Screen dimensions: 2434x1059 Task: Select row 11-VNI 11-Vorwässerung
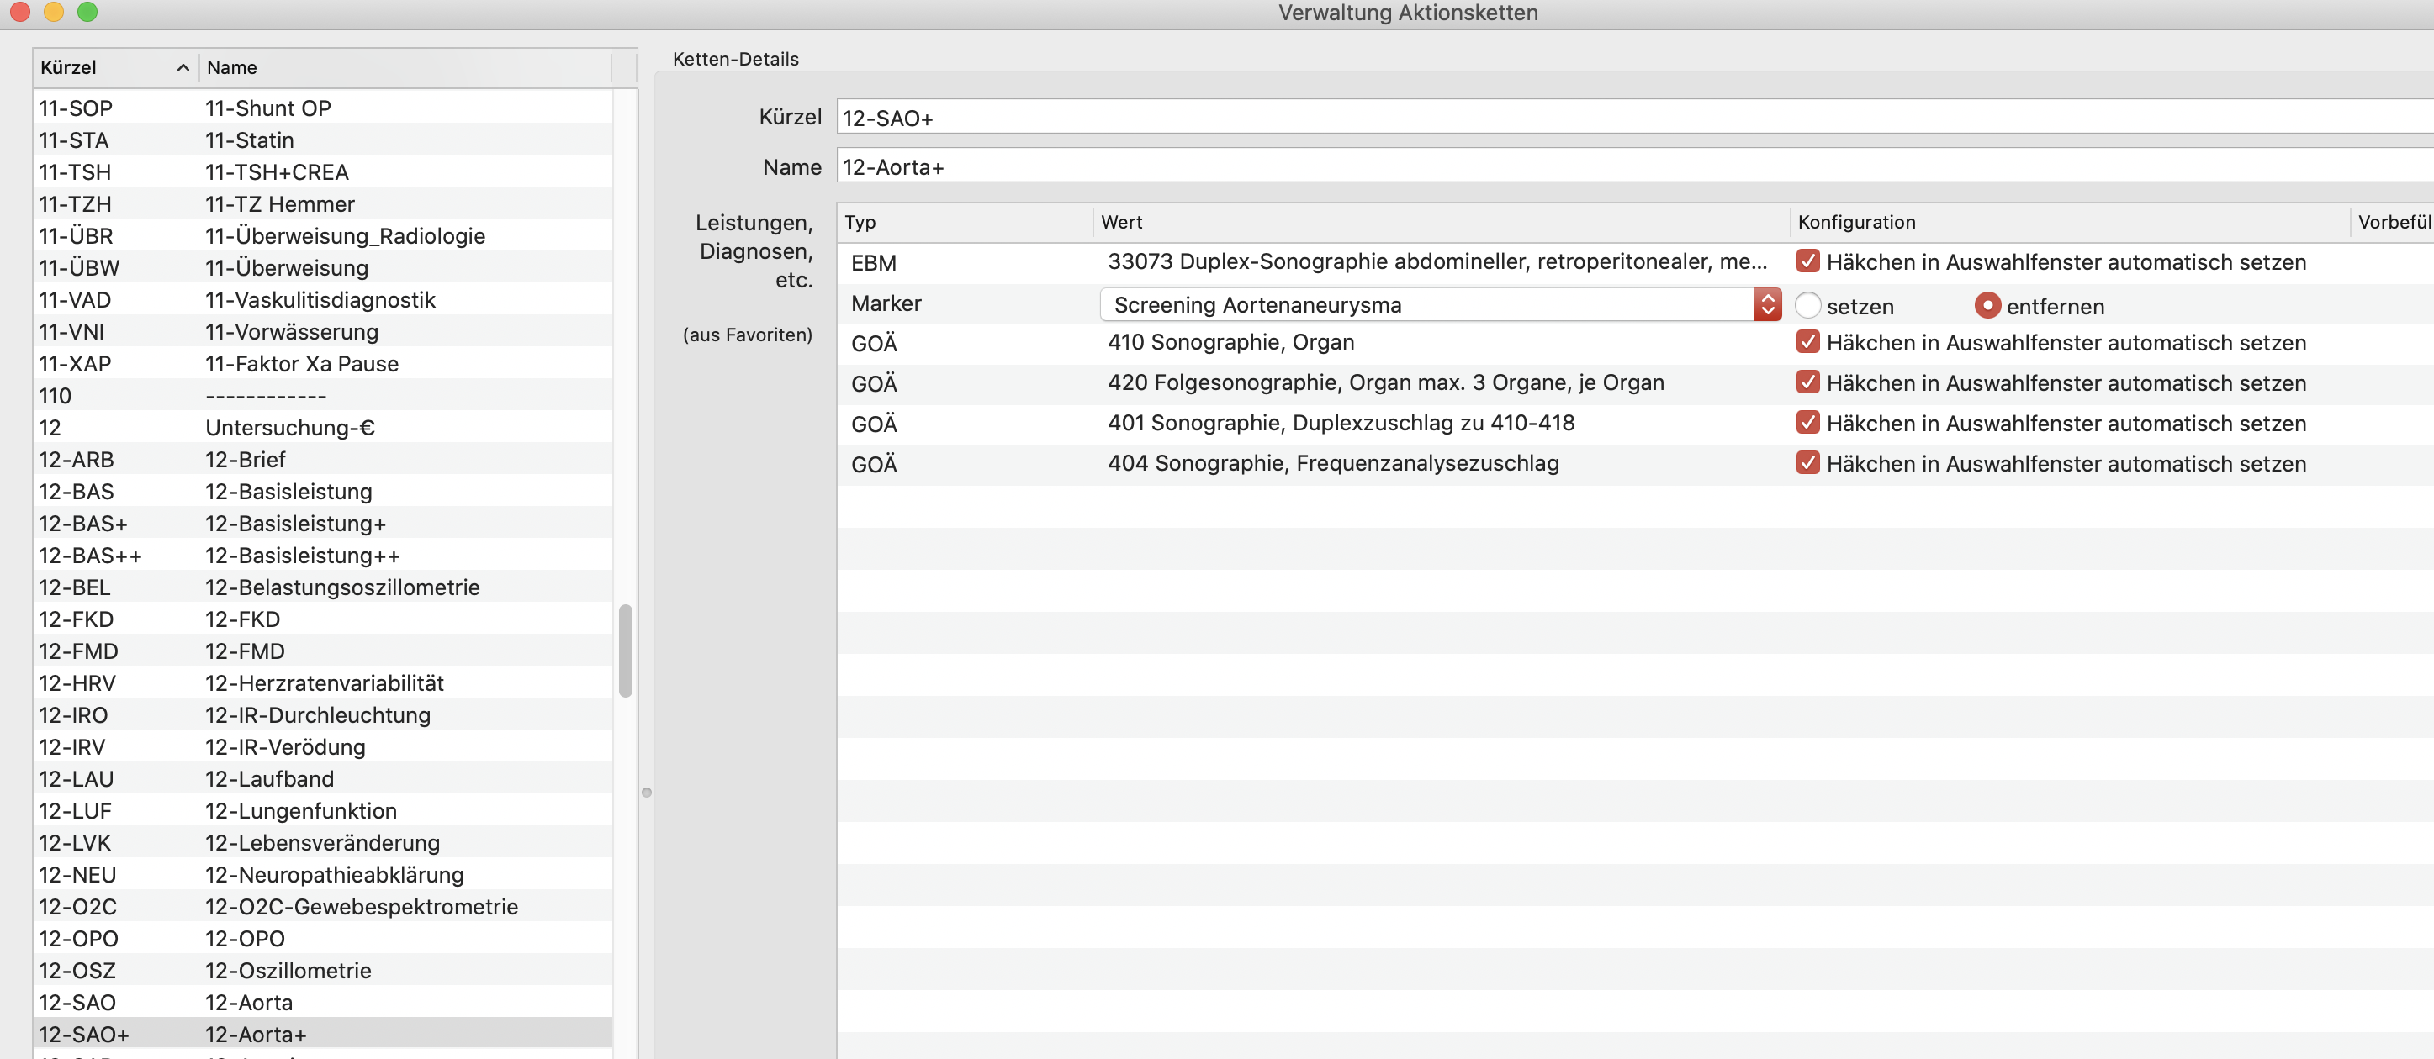click(323, 331)
